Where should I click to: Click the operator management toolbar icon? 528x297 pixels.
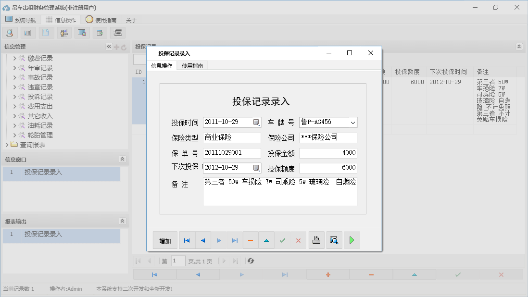pos(63,32)
